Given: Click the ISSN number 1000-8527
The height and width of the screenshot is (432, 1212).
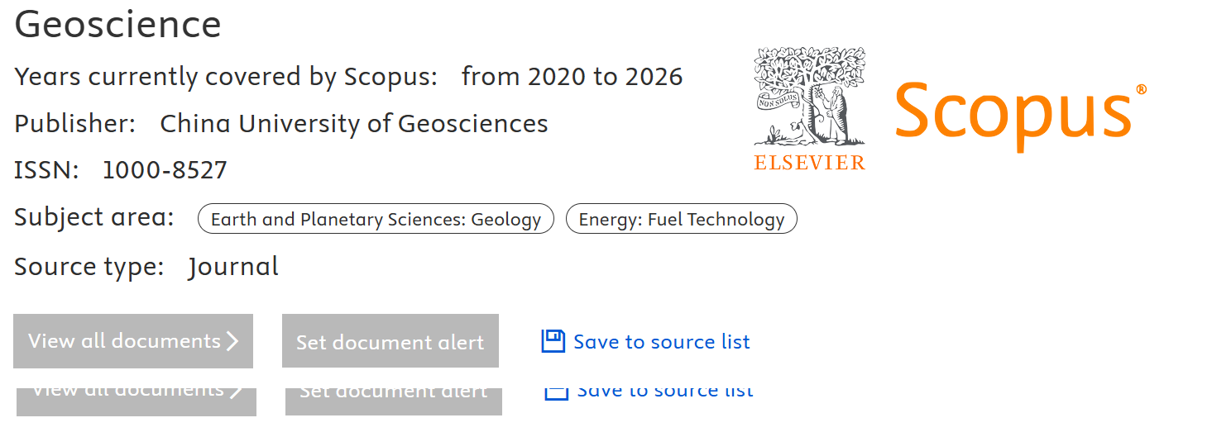Looking at the screenshot, I should click(x=165, y=171).
